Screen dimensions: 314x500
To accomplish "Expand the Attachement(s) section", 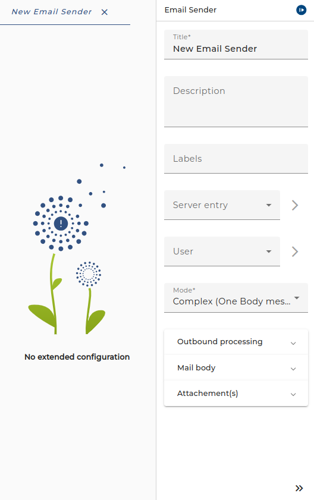I will [236, 393].
